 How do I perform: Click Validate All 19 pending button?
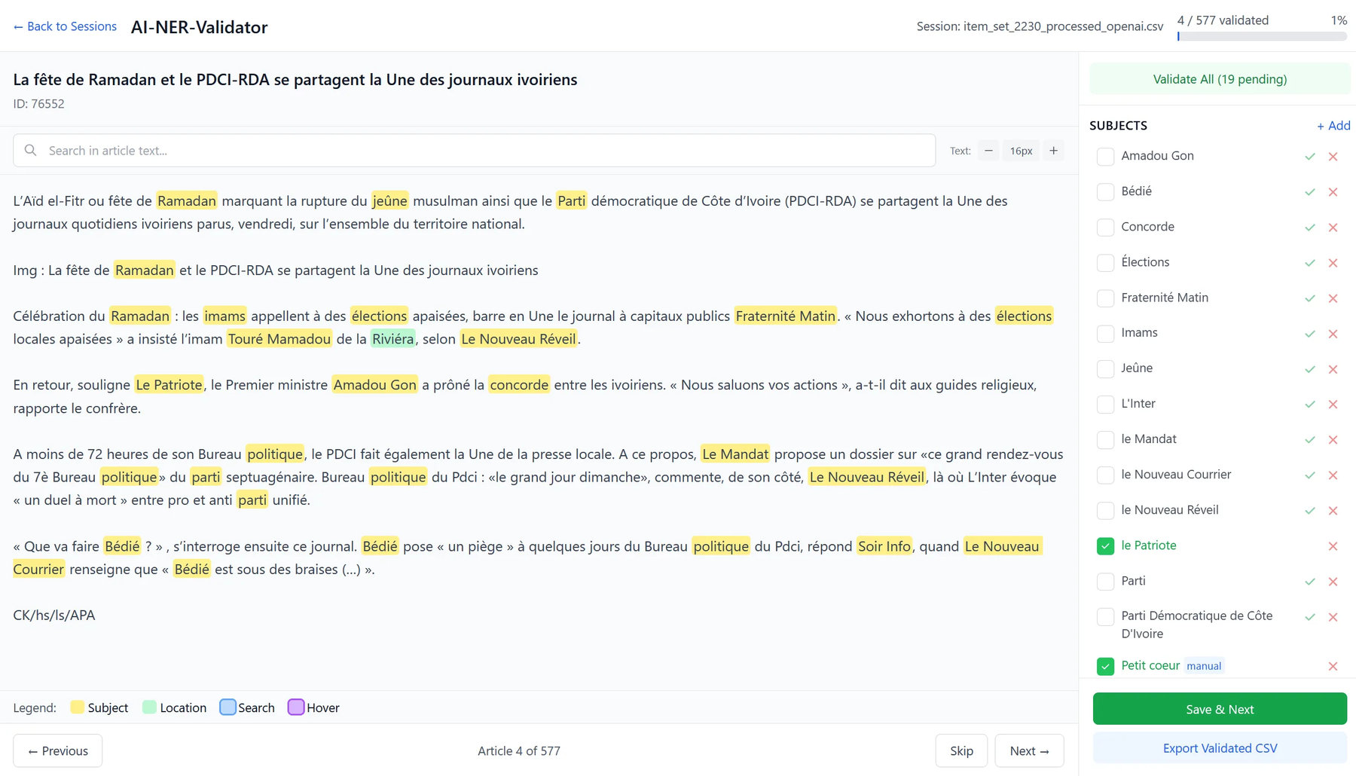click(x=1220, y=79)
